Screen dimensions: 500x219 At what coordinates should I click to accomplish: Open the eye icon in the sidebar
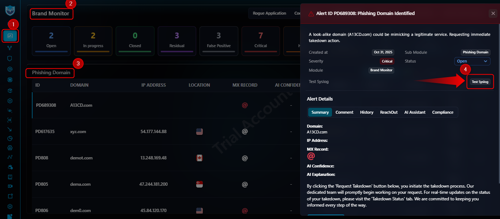[10, 110]
